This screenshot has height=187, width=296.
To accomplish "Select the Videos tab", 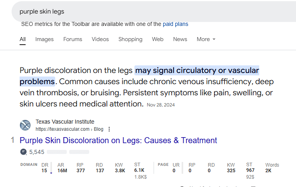I will pyautogui.click(x=100, y=39).
